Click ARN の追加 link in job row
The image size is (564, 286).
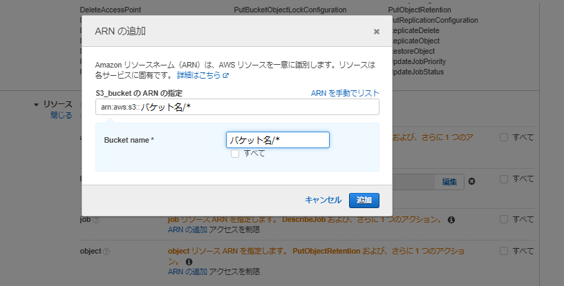point(187,229)
